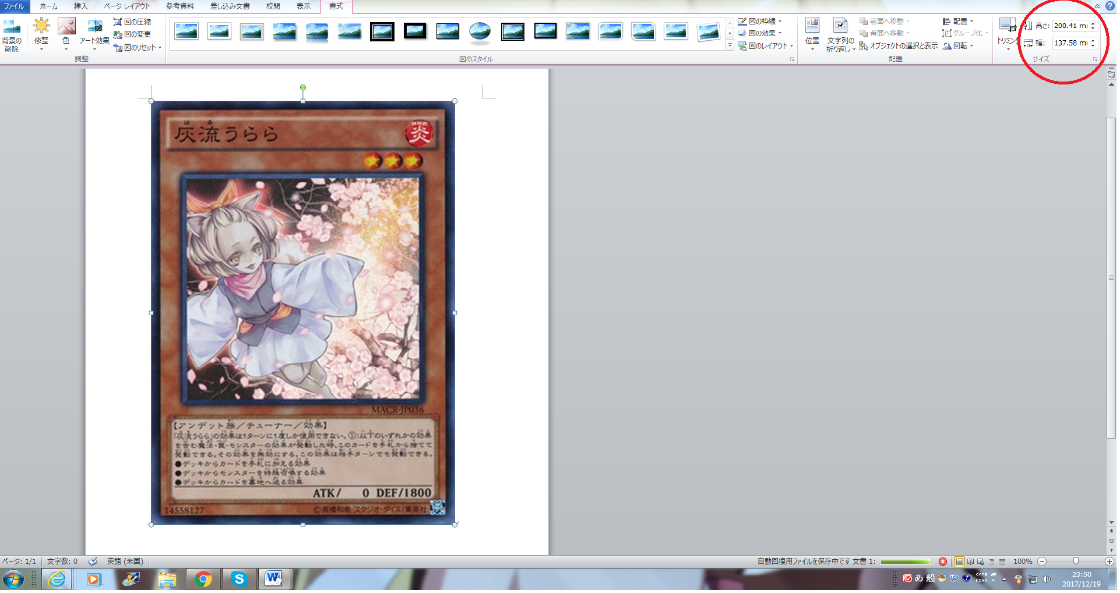Switch to the Review (校閲) tab
Screen dimensions: 1120x593
(x=273, y=6)
